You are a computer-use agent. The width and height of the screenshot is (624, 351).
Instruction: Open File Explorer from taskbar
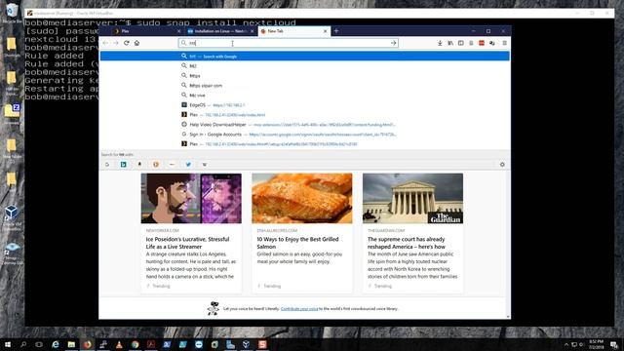pyautogui.click(x=71, y=344)
